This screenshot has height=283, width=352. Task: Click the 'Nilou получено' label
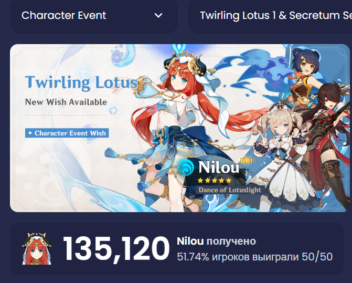tap(217, 241)
